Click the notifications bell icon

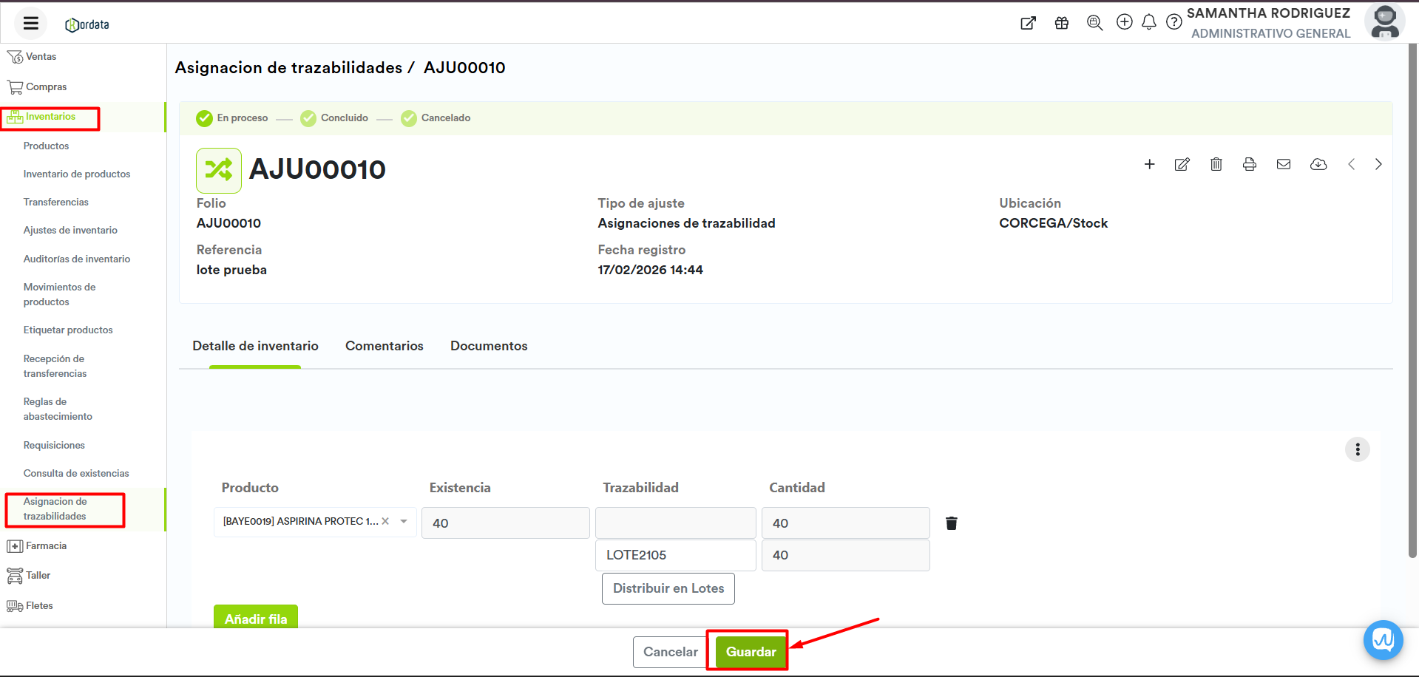[x=1148, y=22]
